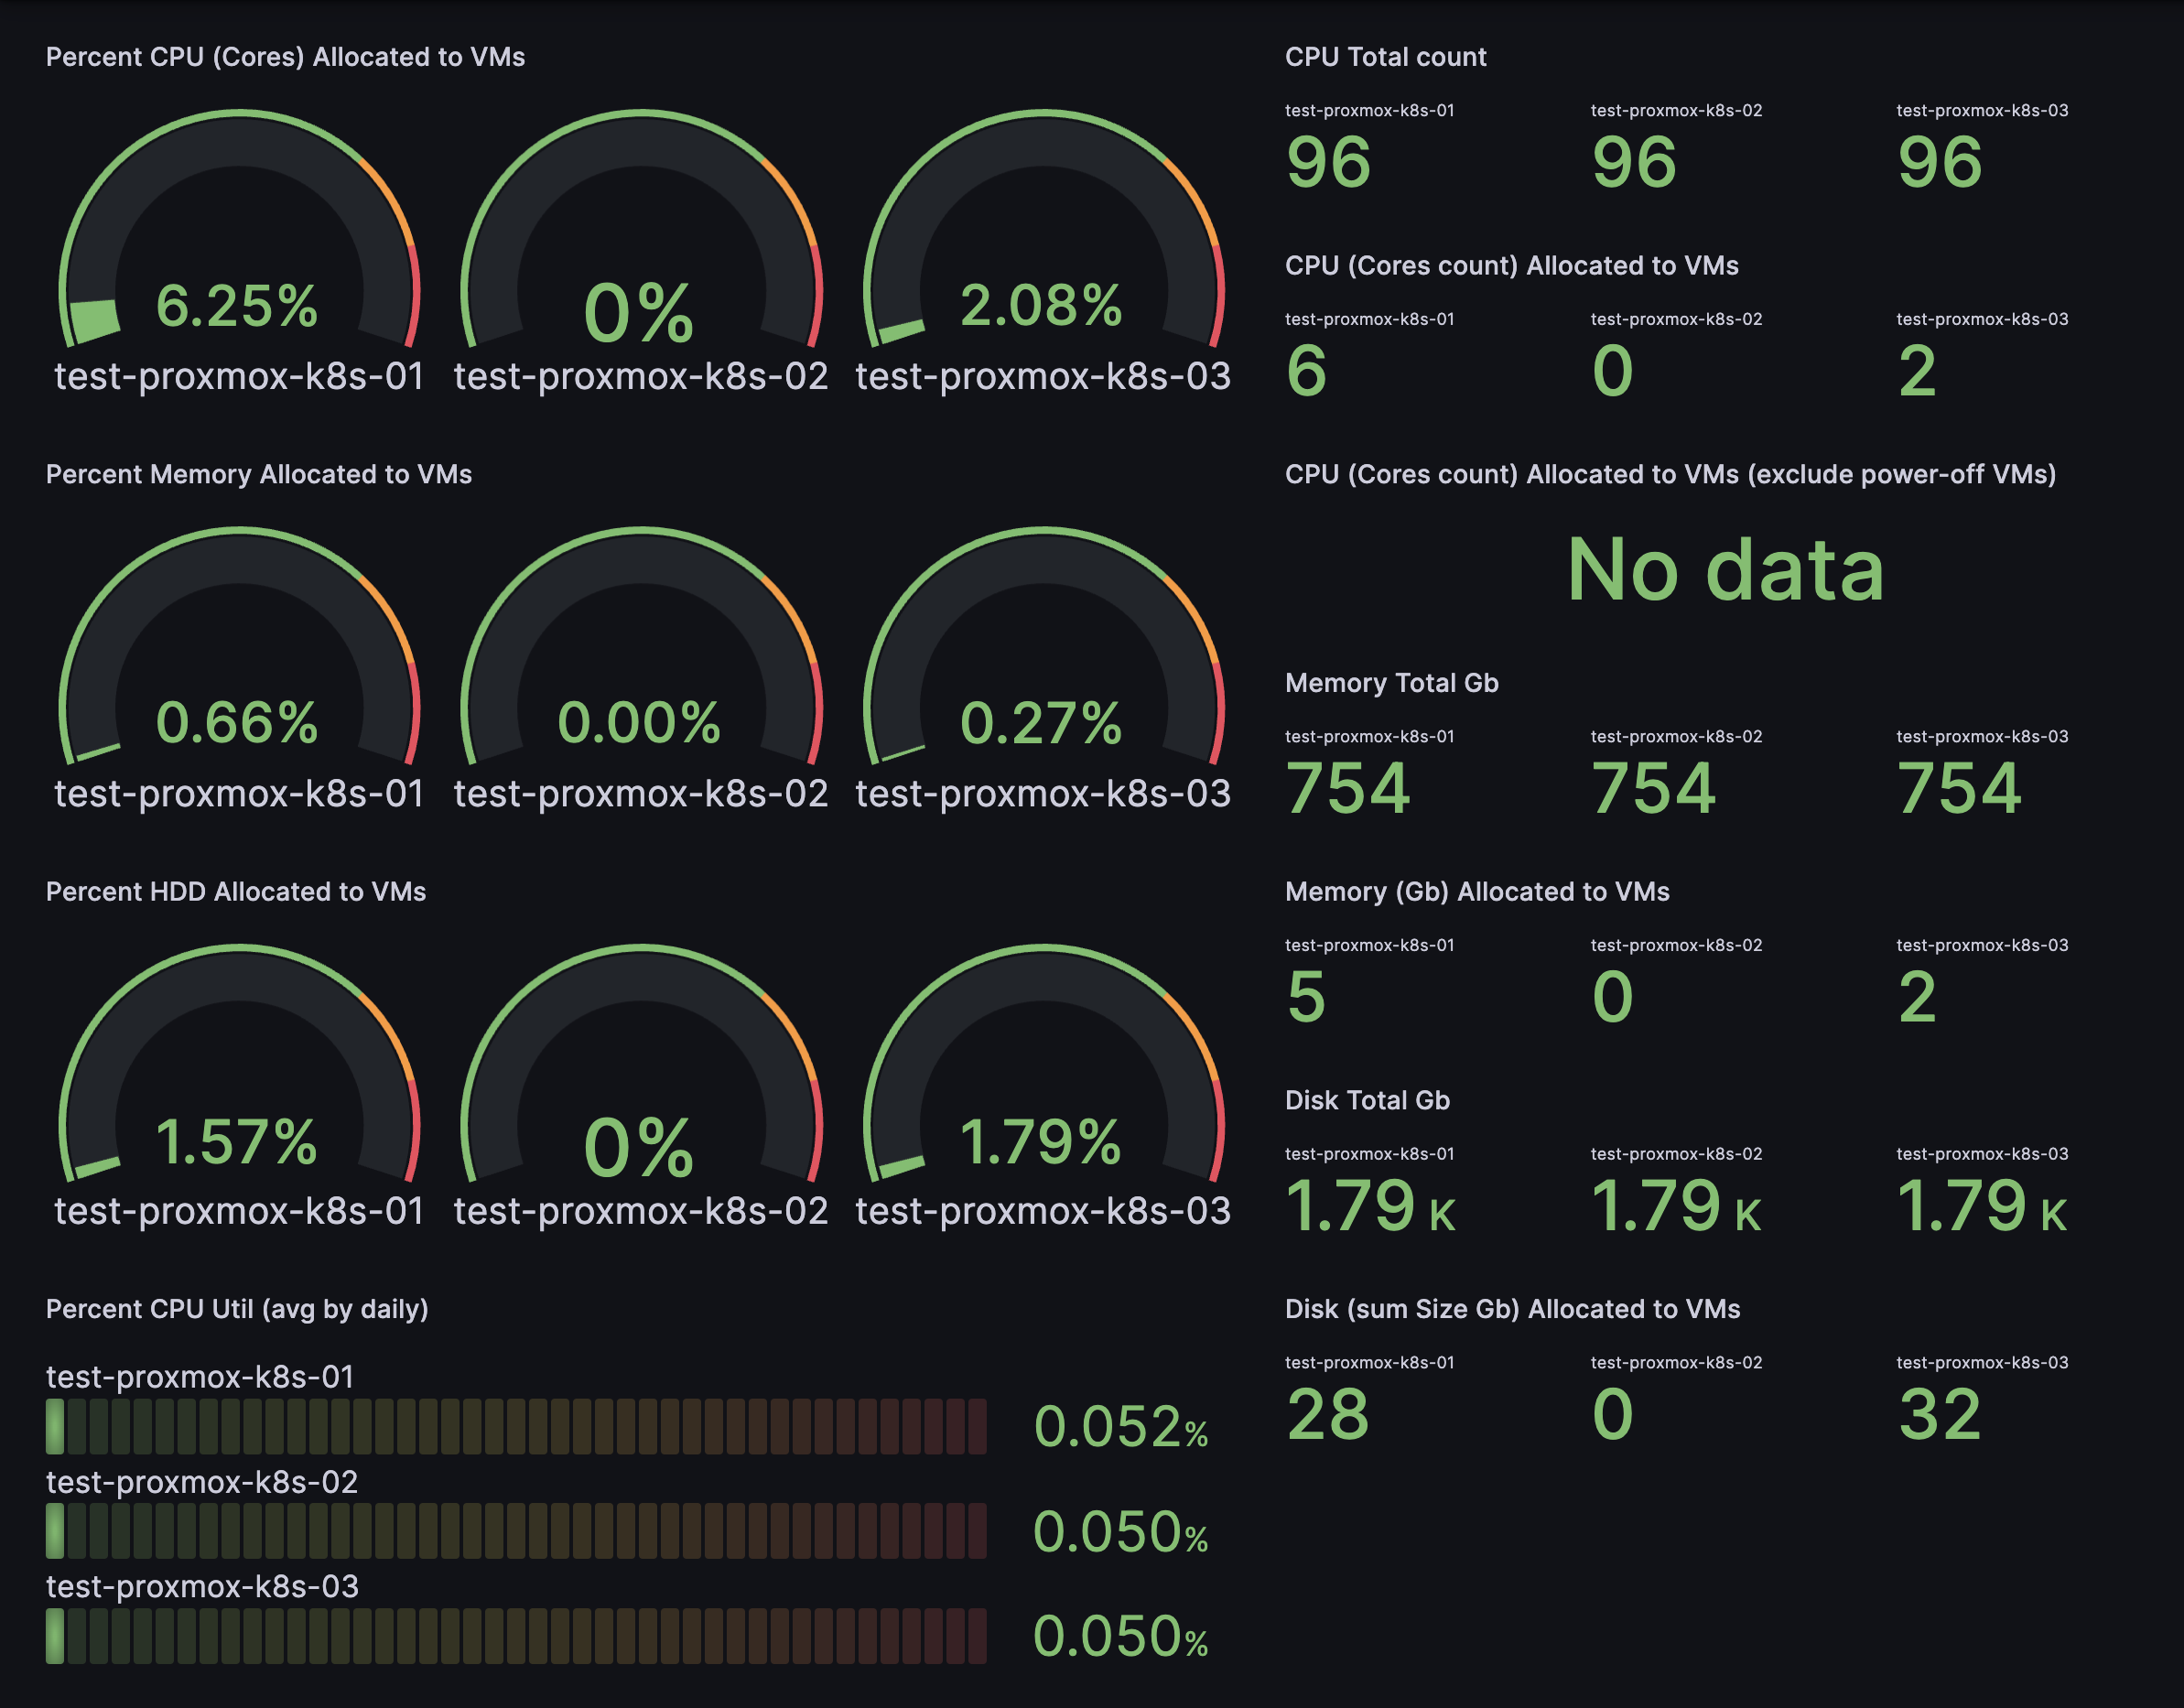This screenshot has height=1708, width=2184.
Task: Click the 2.08% CPU gauge for test-proxmox-k8s-03
Action: [1041, 306]
